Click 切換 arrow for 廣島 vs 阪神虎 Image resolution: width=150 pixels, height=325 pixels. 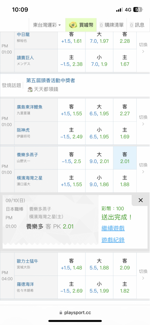point(143,121)
